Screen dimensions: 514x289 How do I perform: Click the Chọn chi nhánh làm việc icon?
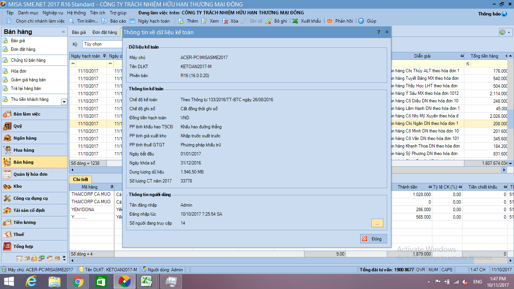pos(9,21)
